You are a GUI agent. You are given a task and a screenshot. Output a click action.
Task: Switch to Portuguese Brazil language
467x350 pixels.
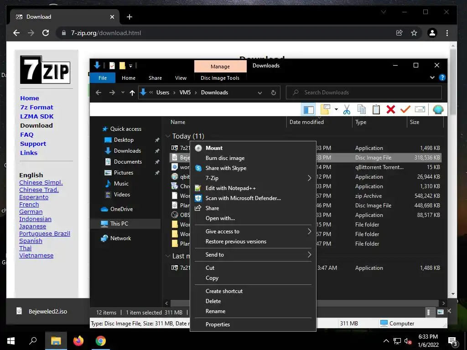45,234
